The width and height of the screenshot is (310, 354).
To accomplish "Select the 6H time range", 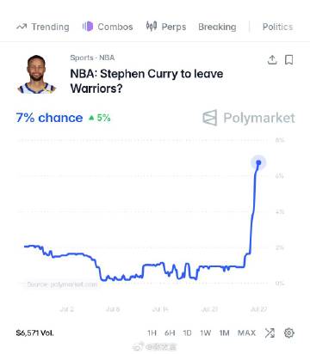I will point(170,333).
